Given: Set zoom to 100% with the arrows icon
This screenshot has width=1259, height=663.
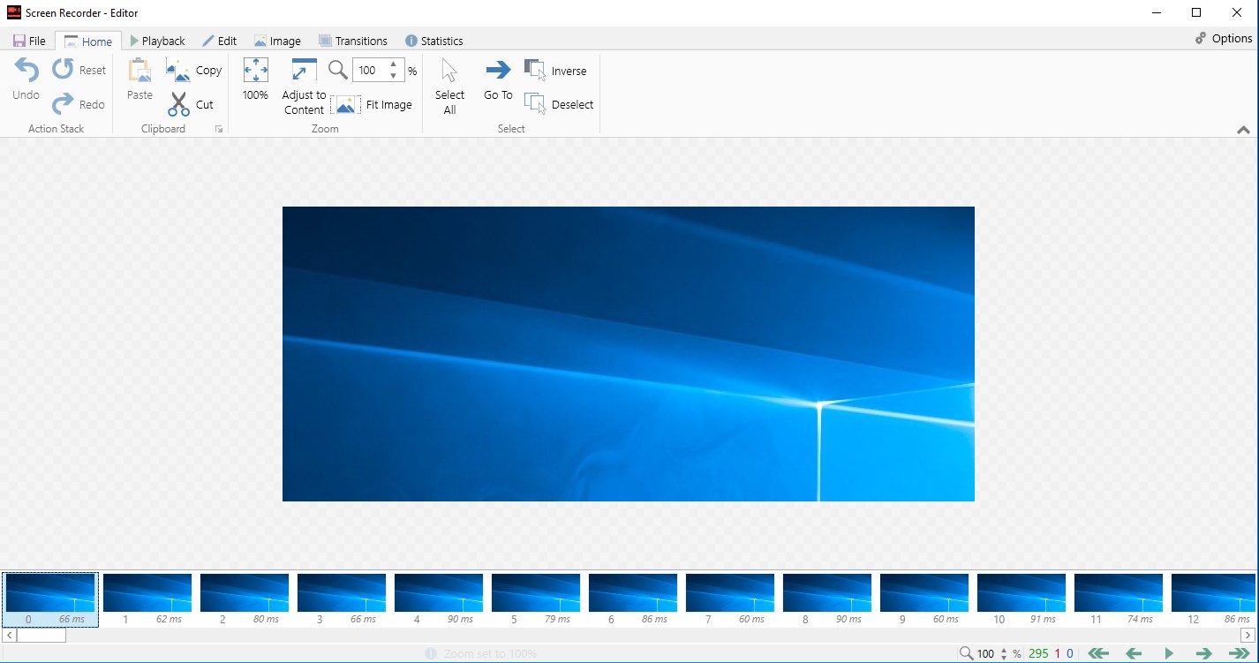Looking at the screenshot, I should 255,71.
